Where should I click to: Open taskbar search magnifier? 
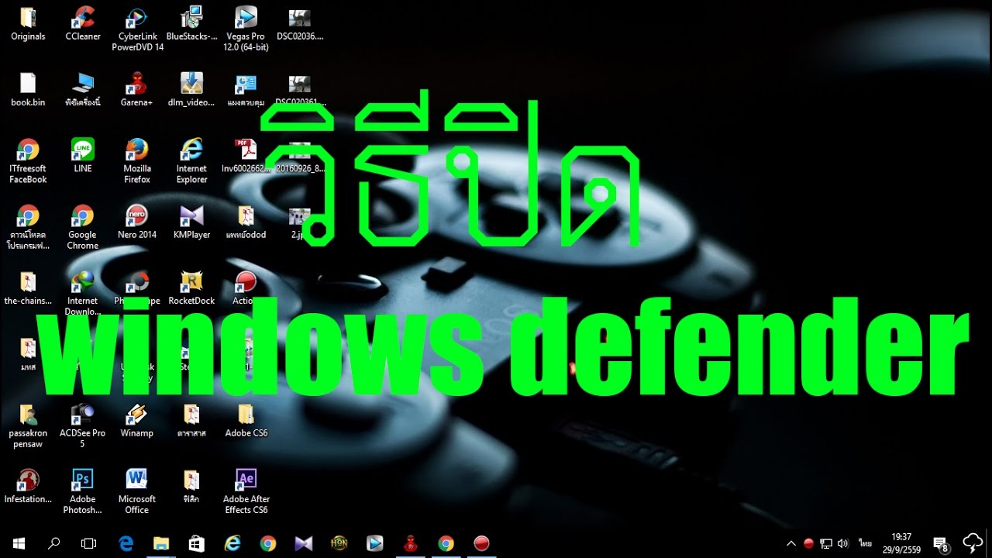[53, 543]
